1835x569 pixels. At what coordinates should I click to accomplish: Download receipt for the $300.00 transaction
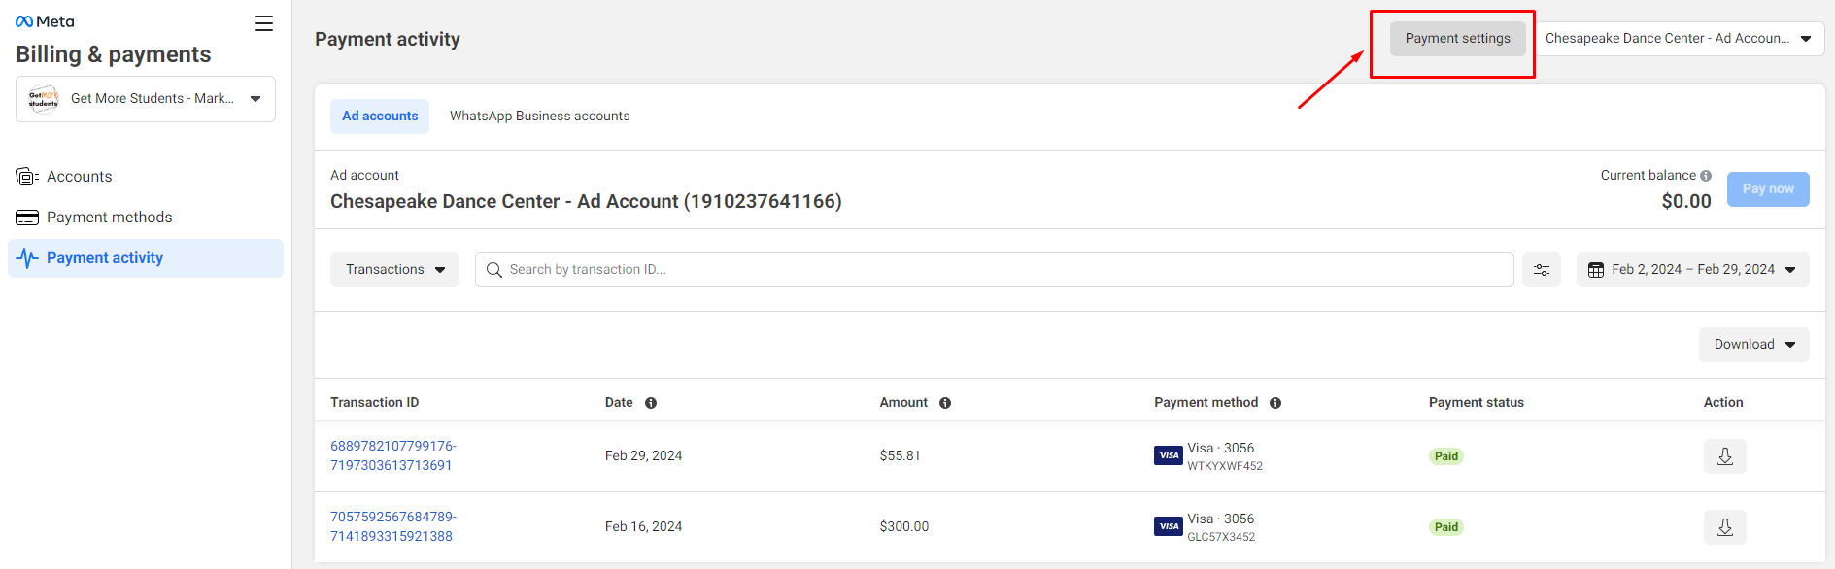1725,527
